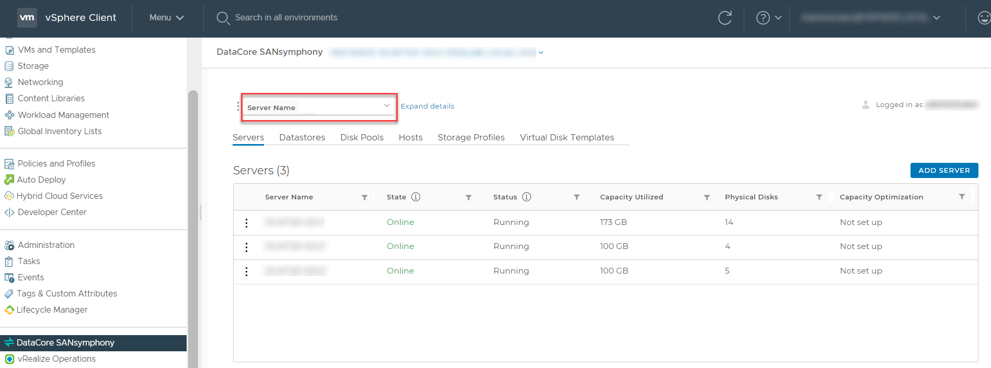Click the Capacity Utilized column header
Viewport: 991px width, 368px height.
[631, 197]
